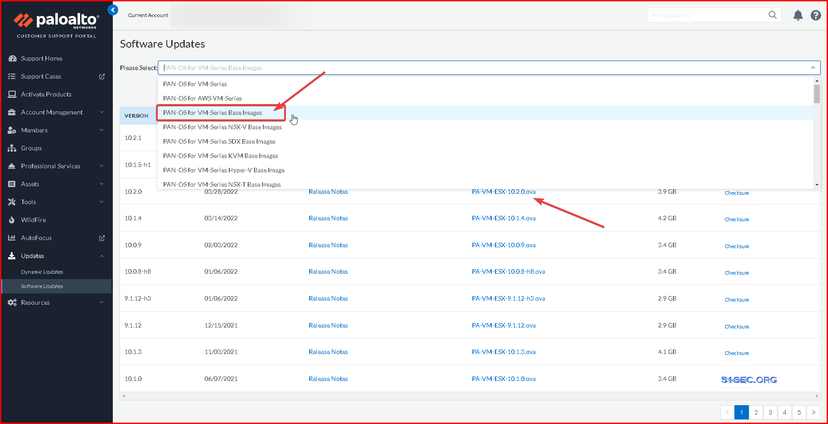The image size is (828, 424).
Task: Choose PAN-OS for VM-Series NSX-T Base Images
Action: [x=485, y=184]
